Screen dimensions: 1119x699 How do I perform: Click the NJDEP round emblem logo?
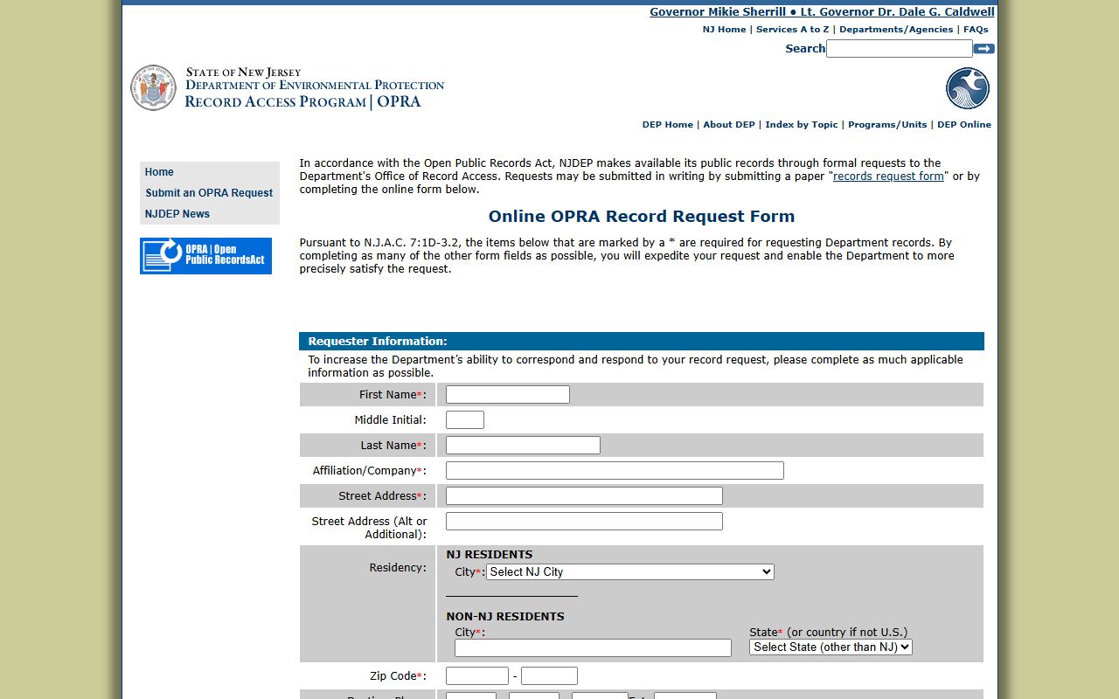[x=968, y=88]
